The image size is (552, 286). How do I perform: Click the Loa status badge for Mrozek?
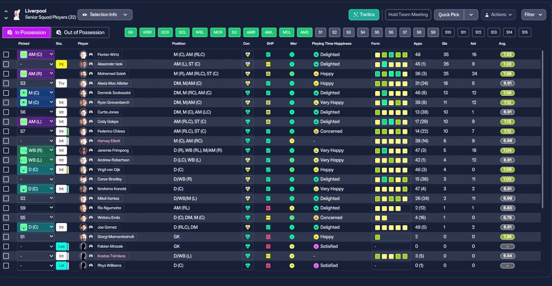click(x=61, y=246)
